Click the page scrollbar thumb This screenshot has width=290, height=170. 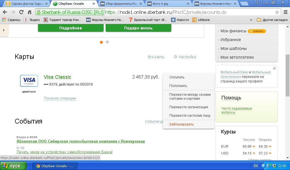tap(288, 75)
